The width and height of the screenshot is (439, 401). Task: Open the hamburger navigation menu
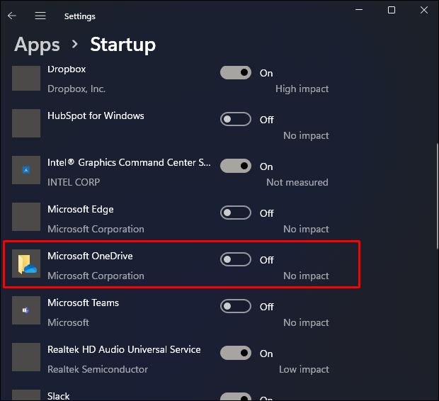pyautogui.click(x=40, y=16)
